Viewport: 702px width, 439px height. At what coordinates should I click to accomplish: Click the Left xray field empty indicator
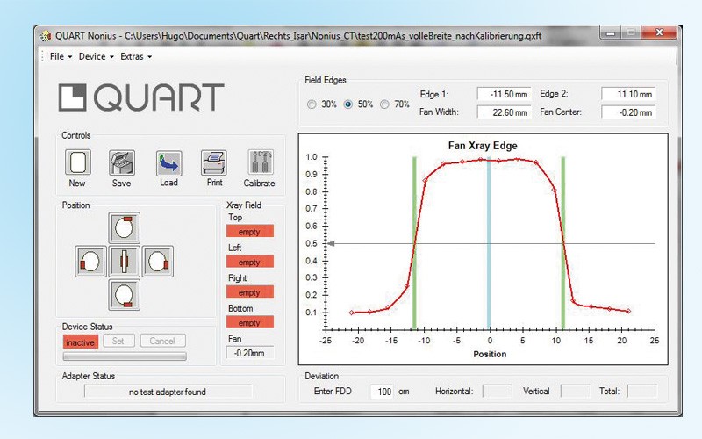click(x=249, y=262)
